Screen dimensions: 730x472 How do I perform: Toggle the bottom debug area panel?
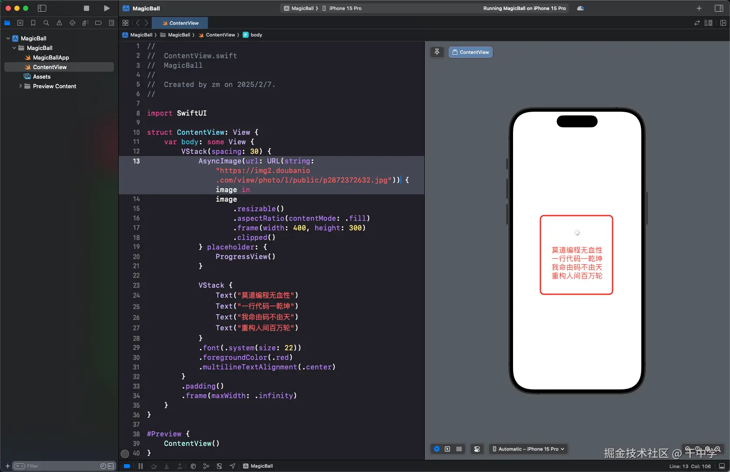(722, 466)
